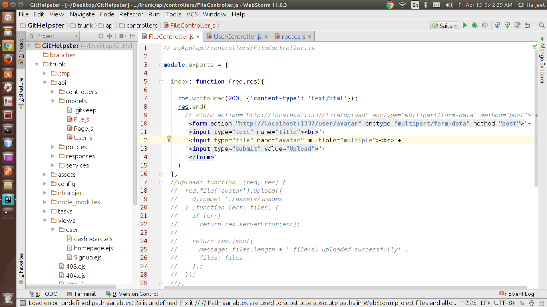Click the intention lightbulb on line 12

tap(169, 139)
